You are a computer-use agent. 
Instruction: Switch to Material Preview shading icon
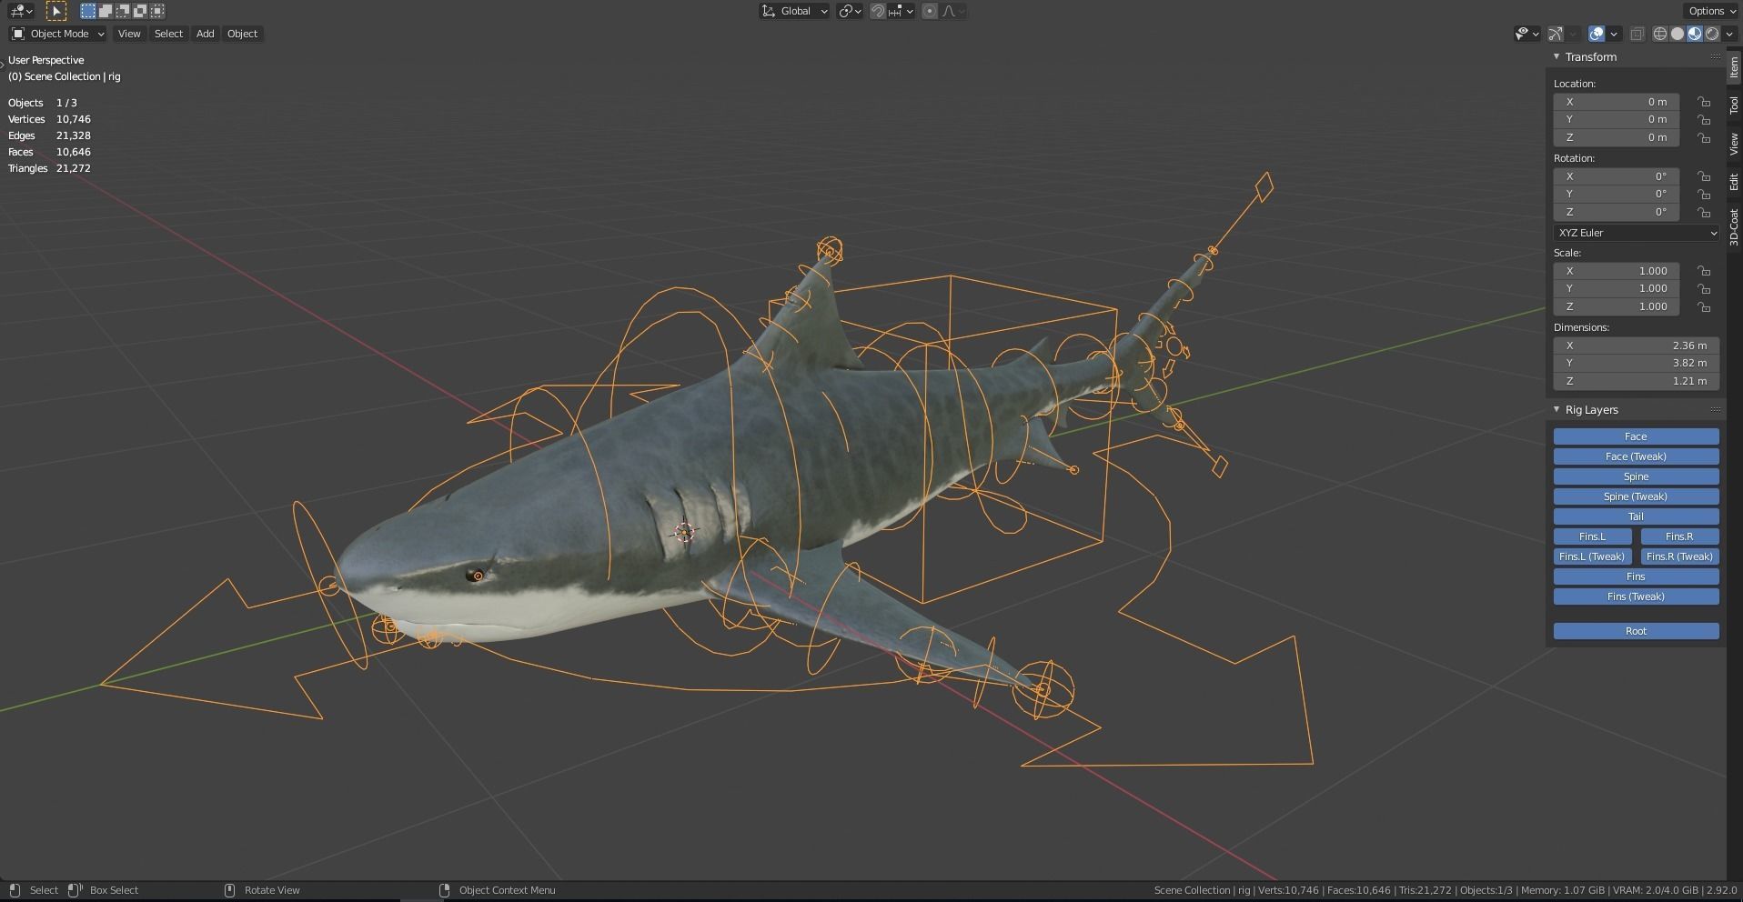(x=1695, y=34)
